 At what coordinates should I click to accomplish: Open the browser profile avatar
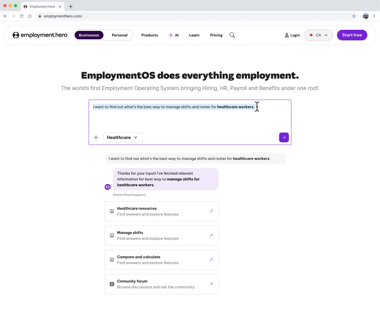(366, 16)
